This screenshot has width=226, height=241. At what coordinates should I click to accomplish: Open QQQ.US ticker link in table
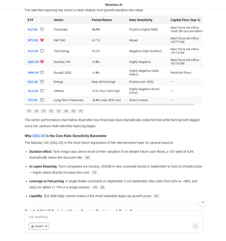point(33,62)
